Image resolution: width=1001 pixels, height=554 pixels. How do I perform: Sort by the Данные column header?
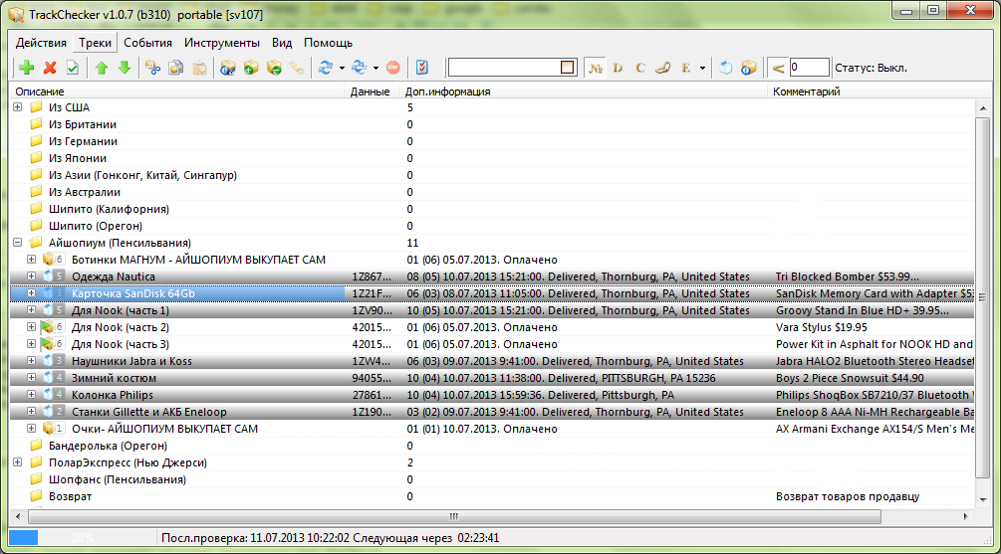click(373, 92)
